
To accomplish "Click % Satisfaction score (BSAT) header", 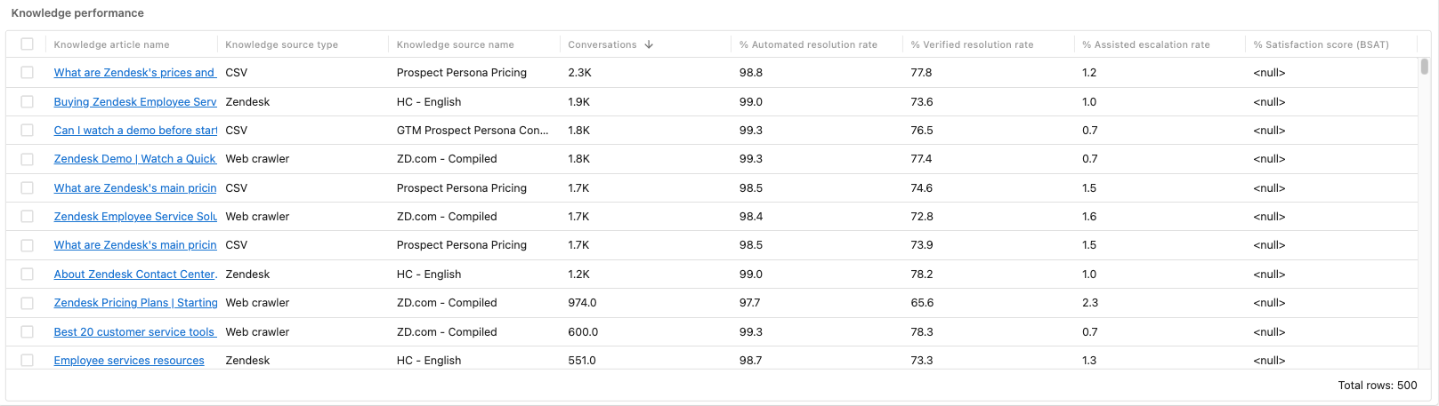I will click(x=1321, y=44).
